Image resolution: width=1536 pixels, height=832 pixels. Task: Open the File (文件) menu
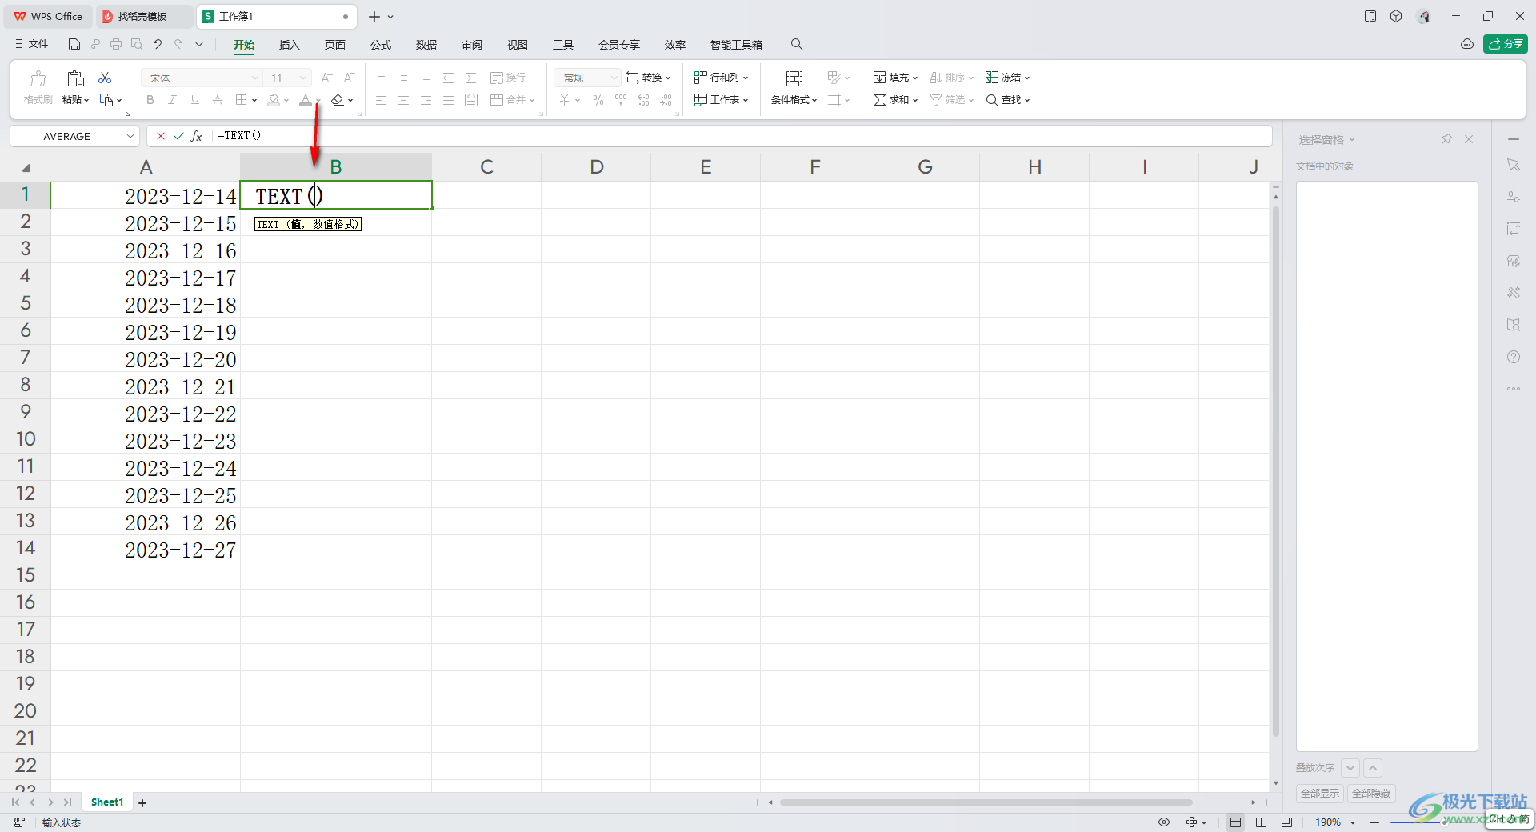pyautogui.click(x=32, y=44)
